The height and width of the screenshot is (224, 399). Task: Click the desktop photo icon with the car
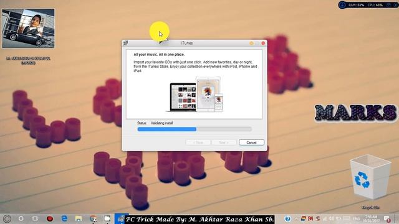click(28, 29)
